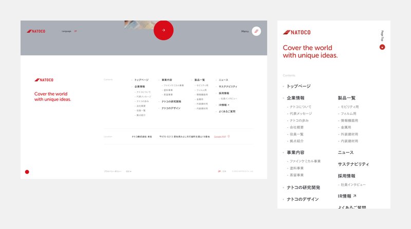Open 金属用 in desktop footer

click(200, 99)
